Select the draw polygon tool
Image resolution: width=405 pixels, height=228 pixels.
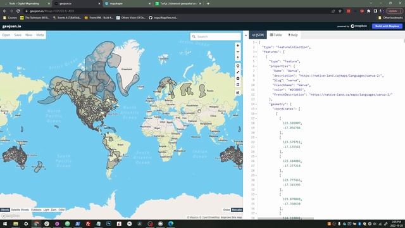[x=238, y=79]
